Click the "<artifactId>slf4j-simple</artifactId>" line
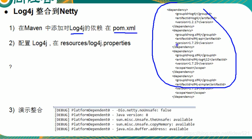252x139 pixels. pos(201,84)
